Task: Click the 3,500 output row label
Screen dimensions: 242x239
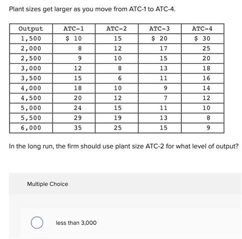Action: point(31,78)
